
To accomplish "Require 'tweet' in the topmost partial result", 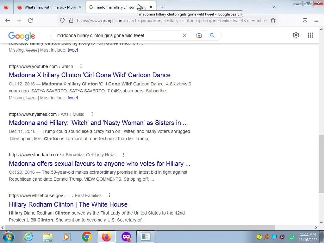I will 73,50.
